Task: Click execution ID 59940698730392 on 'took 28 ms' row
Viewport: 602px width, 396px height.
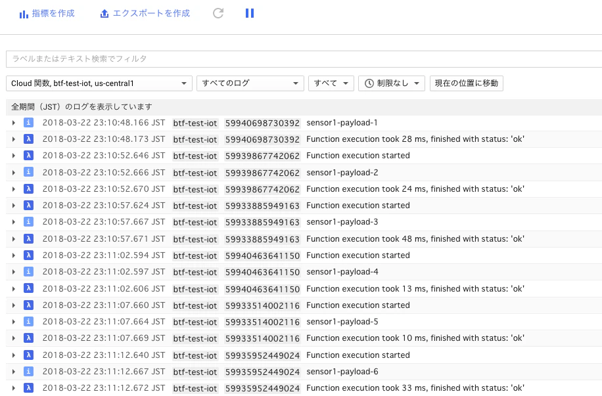Action: click(262, 140)
